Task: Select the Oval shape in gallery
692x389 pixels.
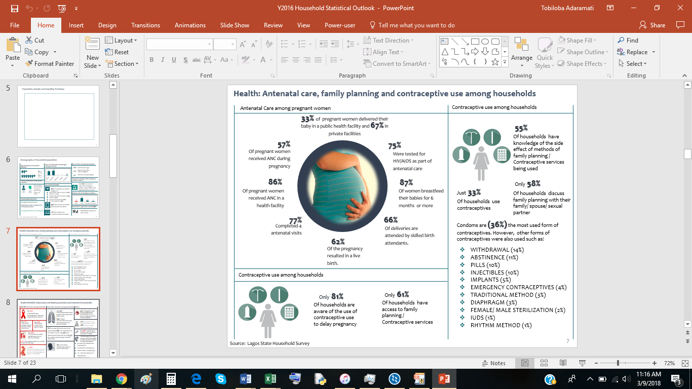Action: (485, 42)
